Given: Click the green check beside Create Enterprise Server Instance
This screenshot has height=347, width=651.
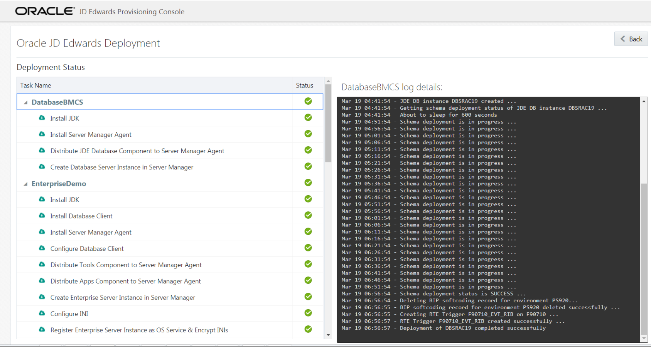Looking at the screenshot, I should click(308, 297).
